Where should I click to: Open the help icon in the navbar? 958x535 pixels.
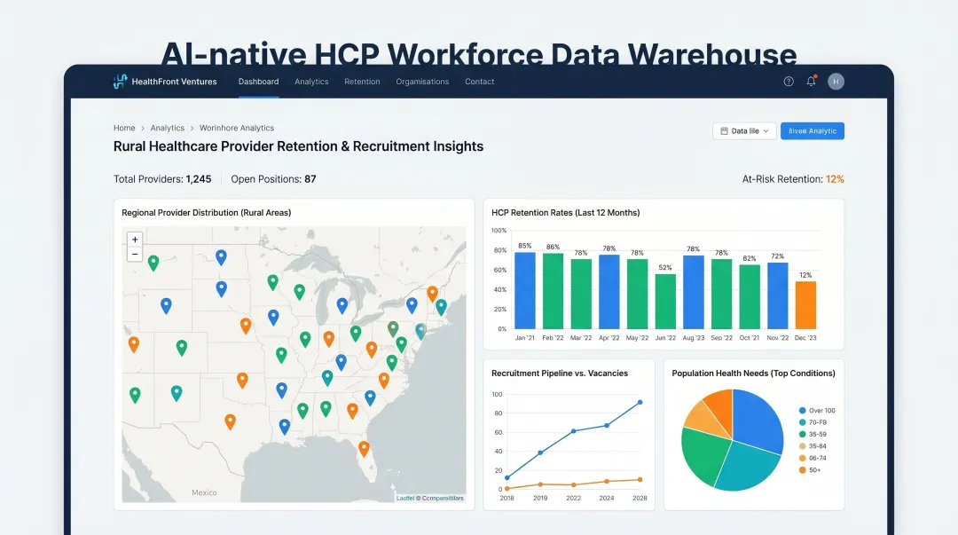pos(788,81)
